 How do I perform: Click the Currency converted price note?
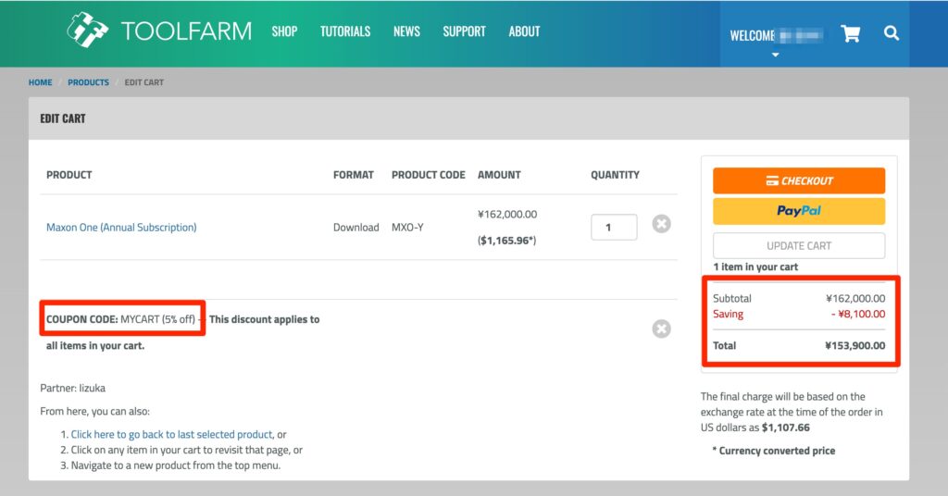click(774, 451)
